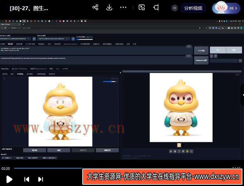Click inside the positive prompt box
Viewport: 244px width, 186px height.
(96, 50)
